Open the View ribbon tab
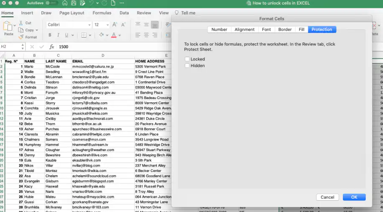383x212 pixels. click(163, 13)
